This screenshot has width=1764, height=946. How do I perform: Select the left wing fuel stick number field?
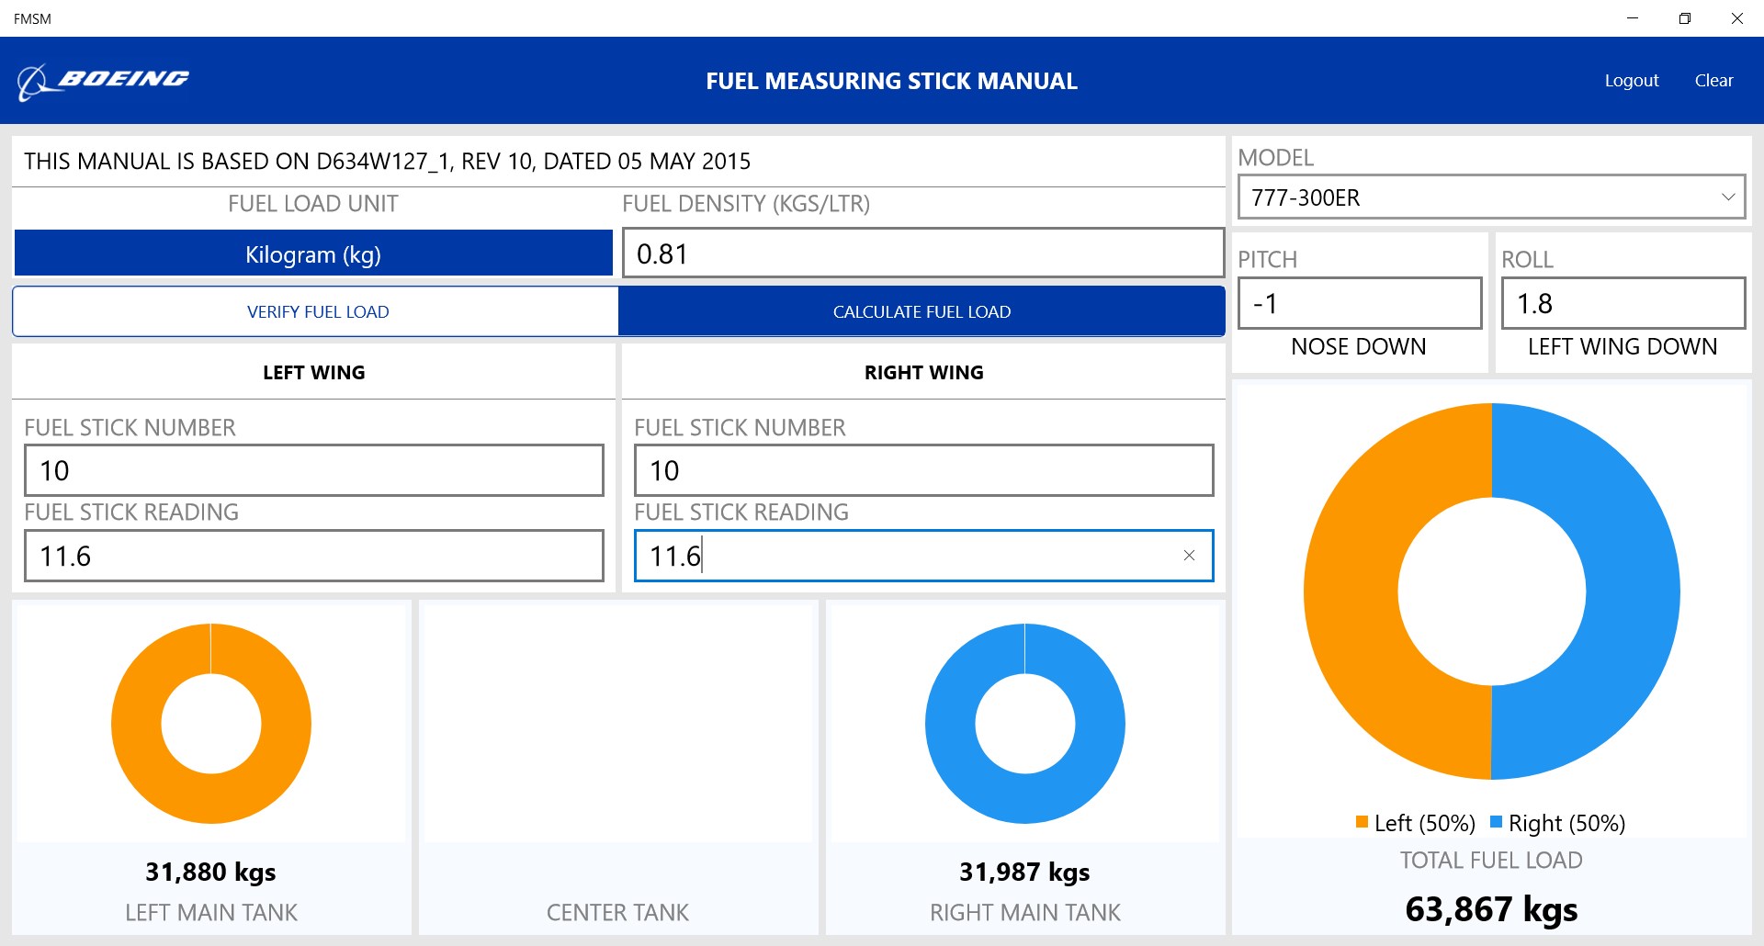click(x=314, y=470)
